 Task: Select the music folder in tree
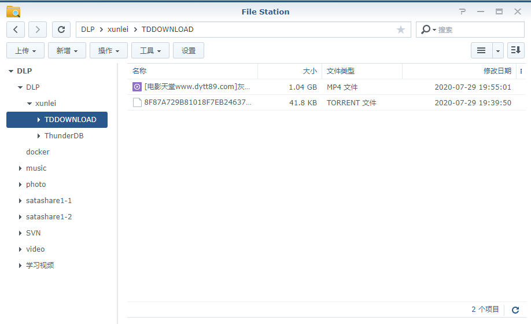click(x=36, y=168)
